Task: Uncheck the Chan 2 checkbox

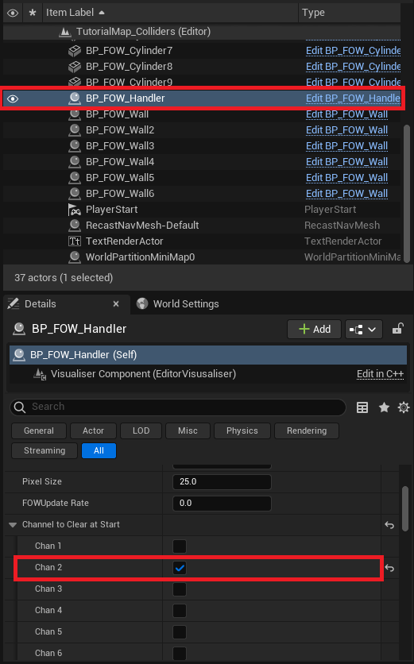Action: point(180,568)
